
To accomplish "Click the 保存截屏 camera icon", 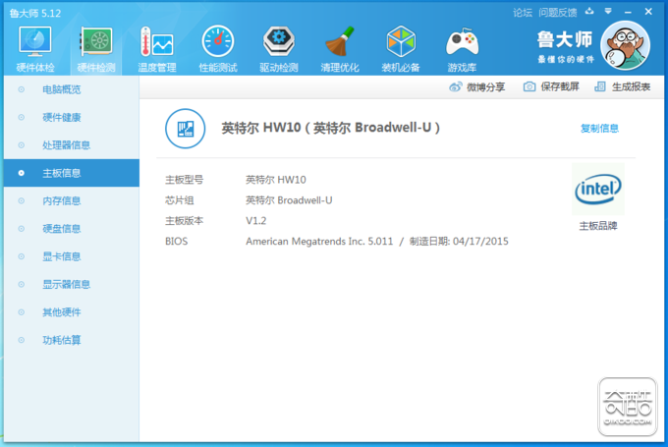I will (529, 86).
